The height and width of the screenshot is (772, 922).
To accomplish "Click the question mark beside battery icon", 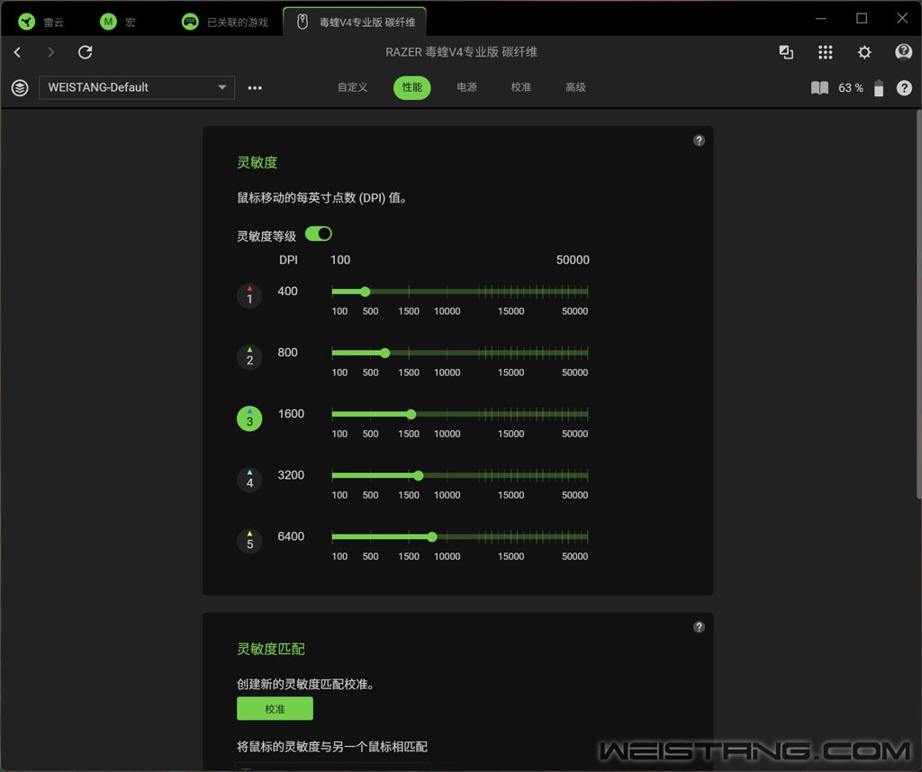I will [904, 88].
